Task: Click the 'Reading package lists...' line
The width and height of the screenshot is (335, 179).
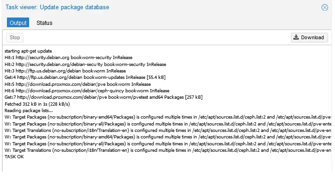Action: 29,111
